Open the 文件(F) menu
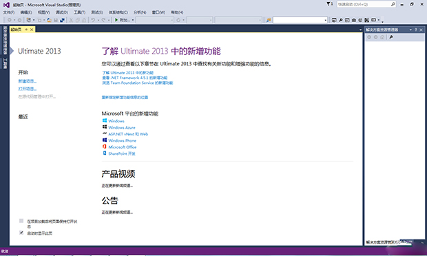This screenshot has height=256, width=427. click(x=9, y=12)
